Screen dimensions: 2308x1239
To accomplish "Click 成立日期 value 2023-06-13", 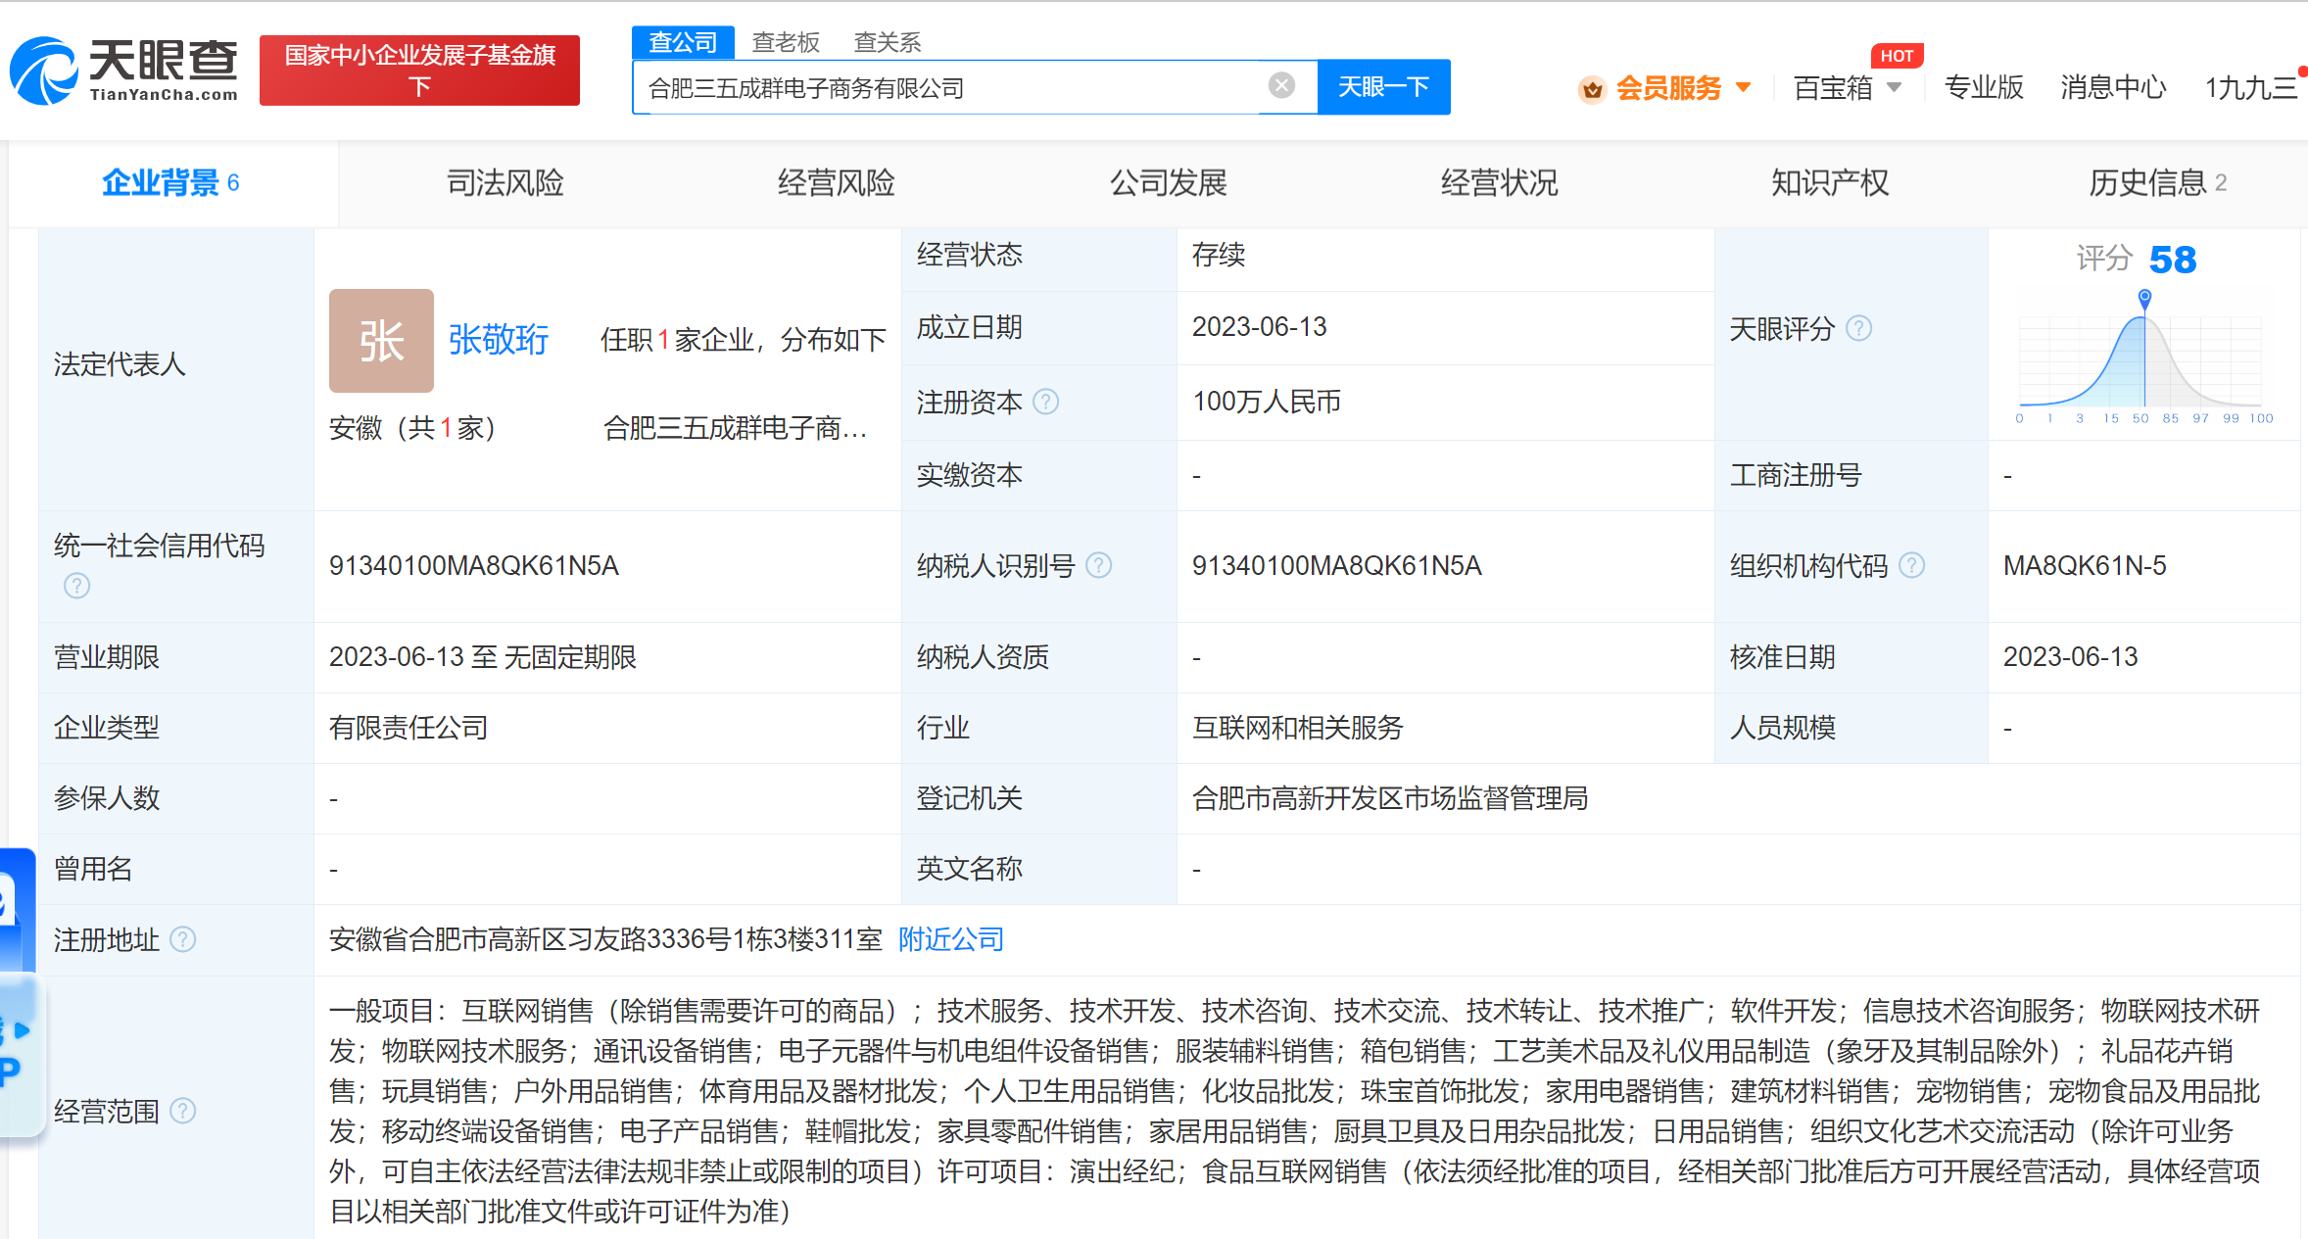I will [1259, 327].
